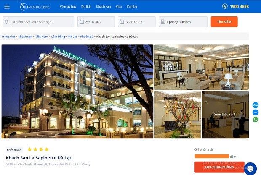Open the Vé máy bay menu

(68, 7)
